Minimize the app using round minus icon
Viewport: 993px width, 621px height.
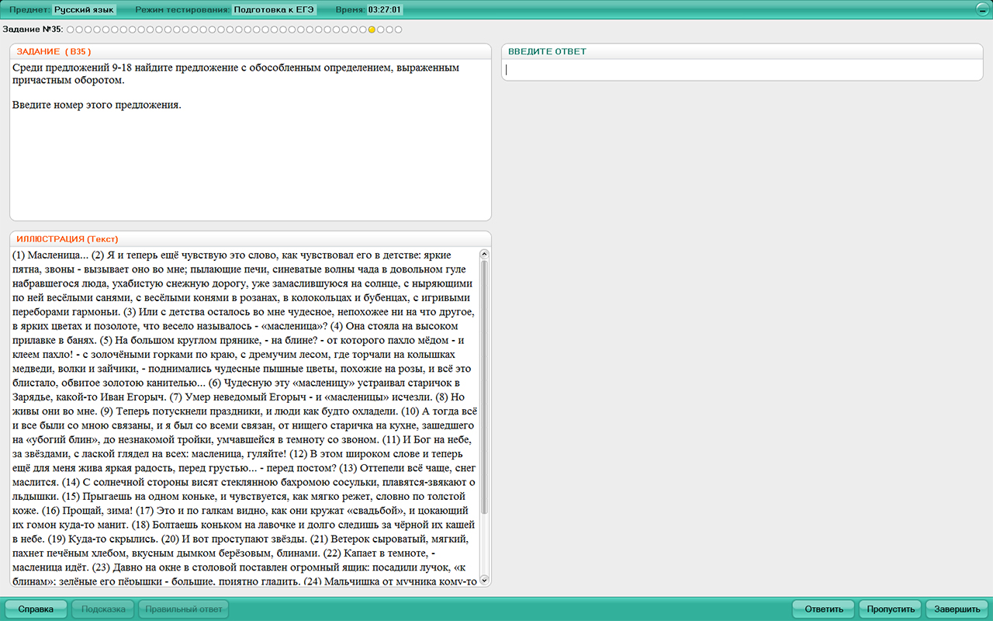(x=981, y=10)
